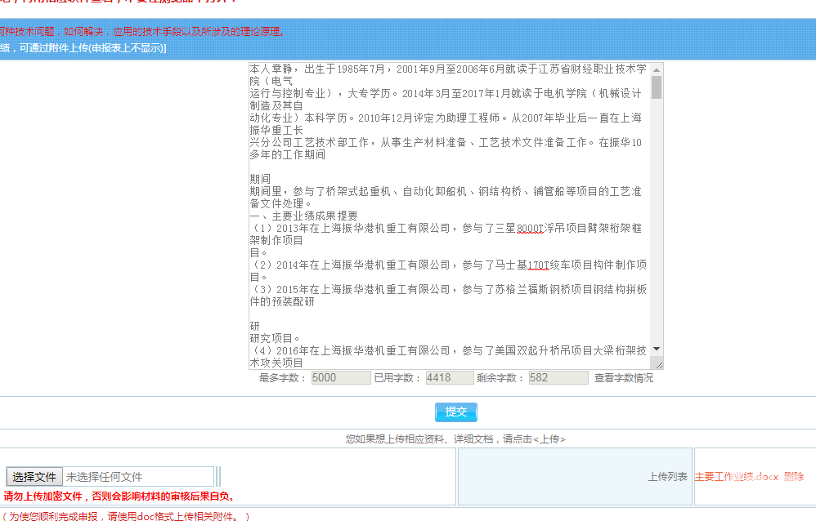
Task: Click the 查看字数情况 link
Action: 624,378
